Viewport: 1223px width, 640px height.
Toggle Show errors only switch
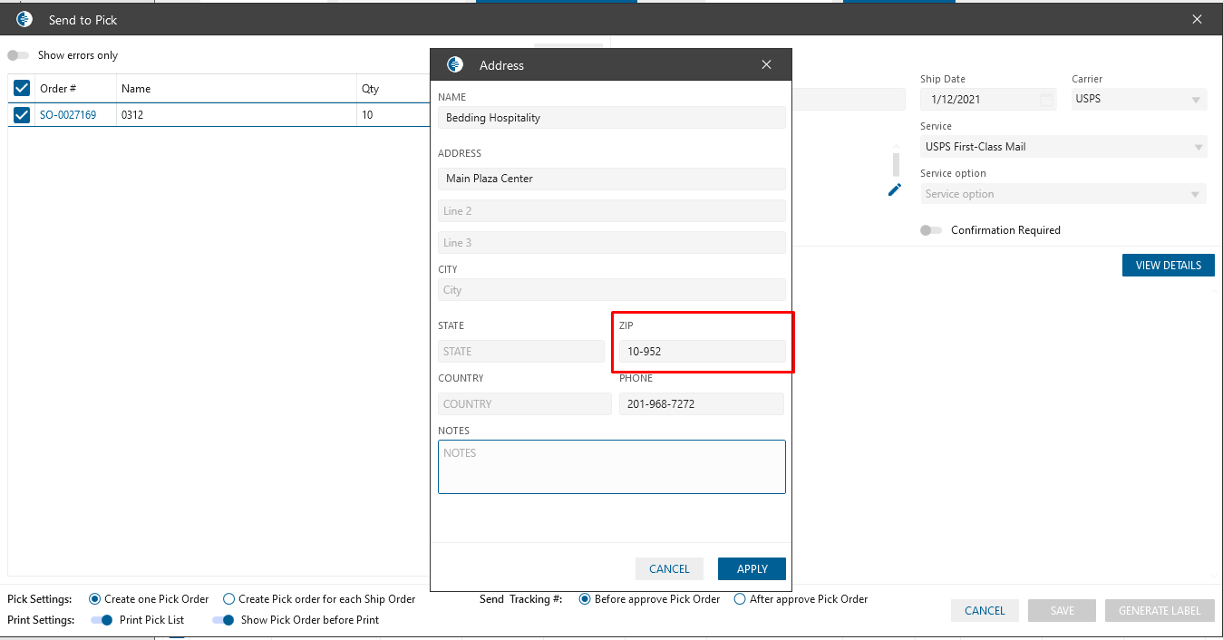point(18,55)
